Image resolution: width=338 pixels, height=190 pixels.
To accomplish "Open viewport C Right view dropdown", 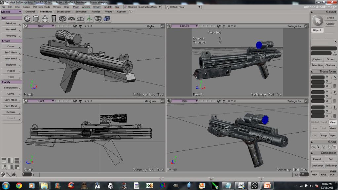I will click(41, 101).
